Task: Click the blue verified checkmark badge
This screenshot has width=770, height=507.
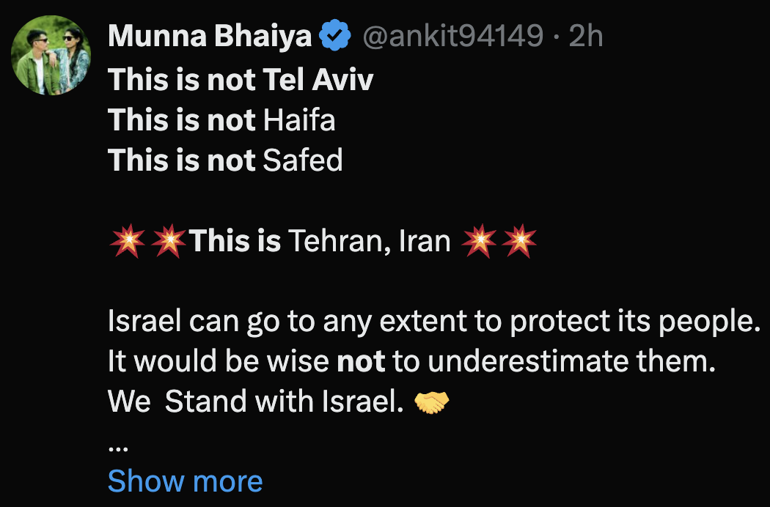Action: coord(335,35)
